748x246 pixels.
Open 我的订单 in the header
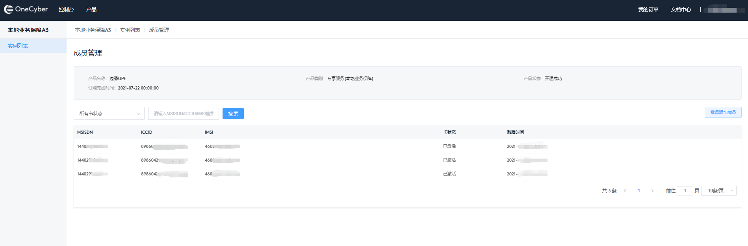point(648,9)
